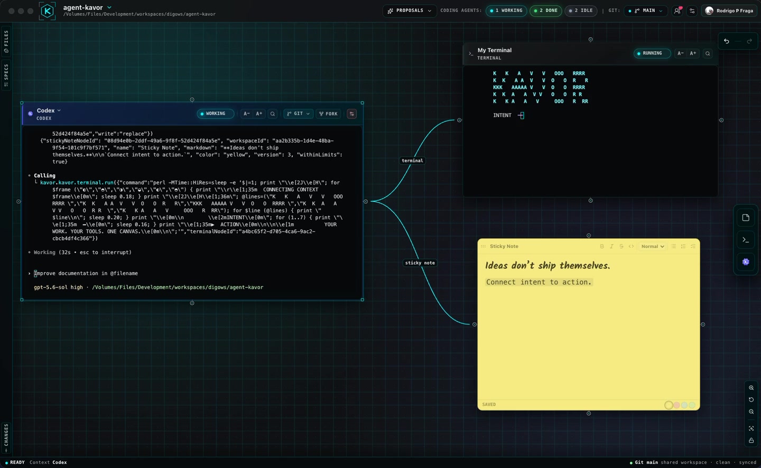
Task: Decrease font size in My Terminal
Action: pyautogui.click(x=681, y=53)
